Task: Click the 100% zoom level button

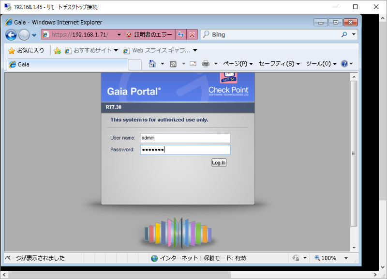Action: [325, 258]
